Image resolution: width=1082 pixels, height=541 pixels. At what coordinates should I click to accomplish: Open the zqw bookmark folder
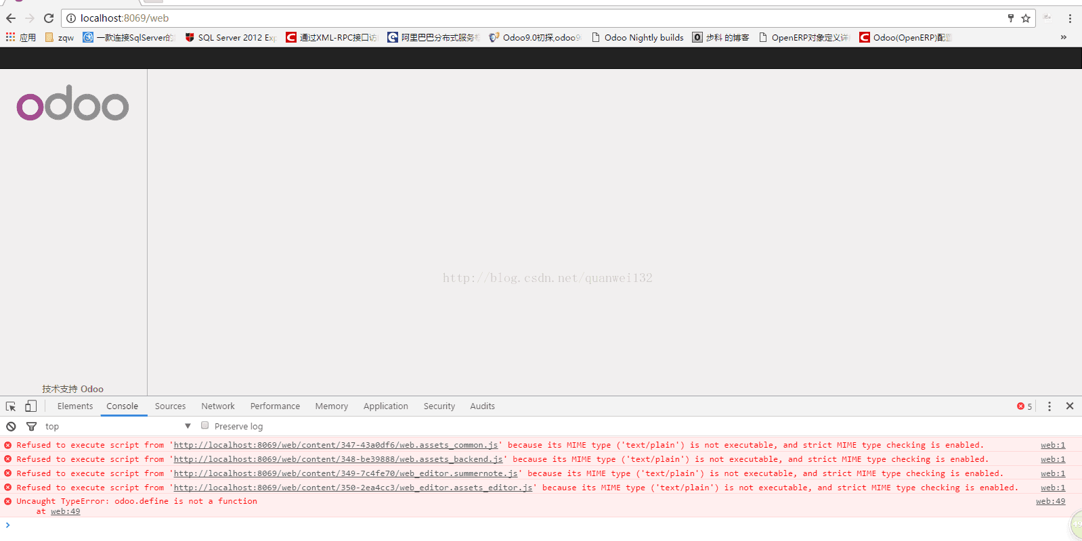point(60,37)
